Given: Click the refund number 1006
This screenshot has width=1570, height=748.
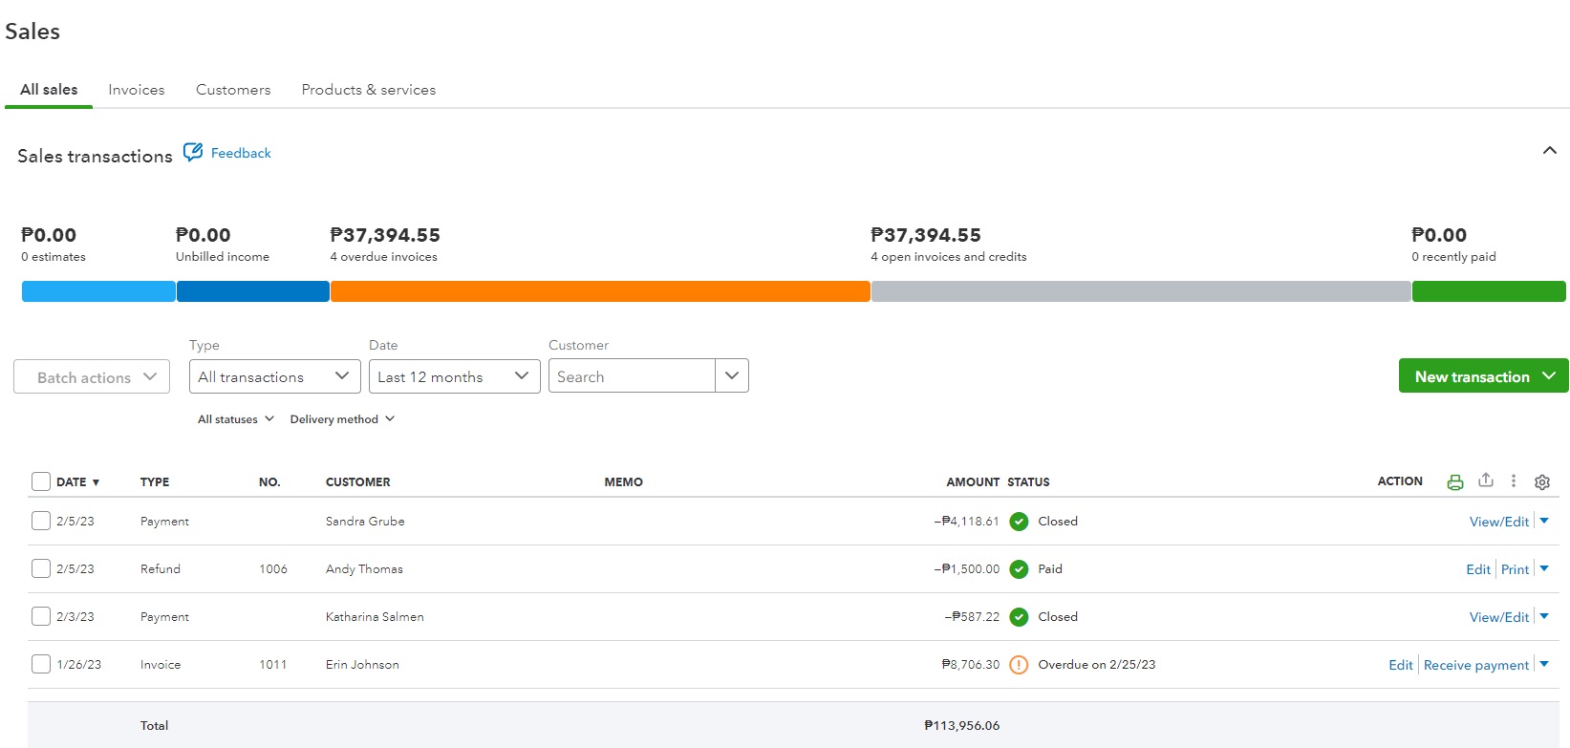Looking at the screenshot, I should [273, 569].
